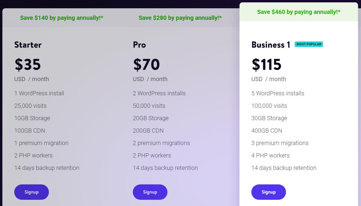Click 3 premium migrations feature text
This screenshot has width=361, height=206.
click(280, 143)
